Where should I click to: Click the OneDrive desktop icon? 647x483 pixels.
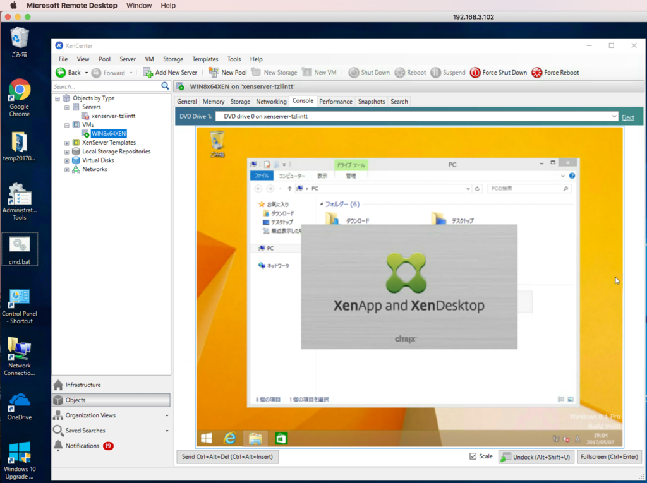tap(20, 406)
